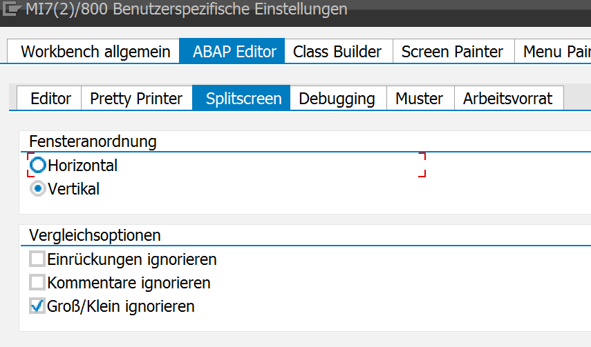Image resolution: width=591 pixels, height=347 pixels.
Task: Choose Vertikal window arrangement
Action: tap(38, 188)
